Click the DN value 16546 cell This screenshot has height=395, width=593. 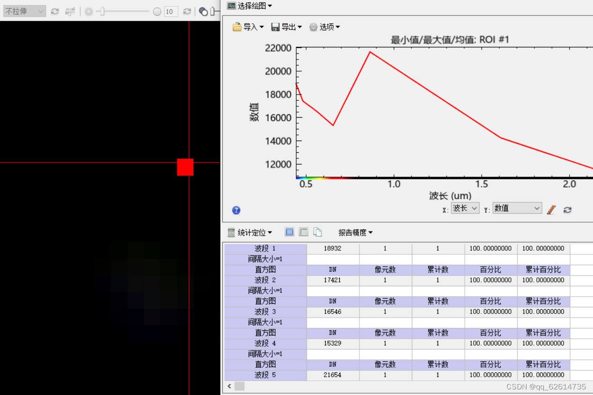pos(333,312)
